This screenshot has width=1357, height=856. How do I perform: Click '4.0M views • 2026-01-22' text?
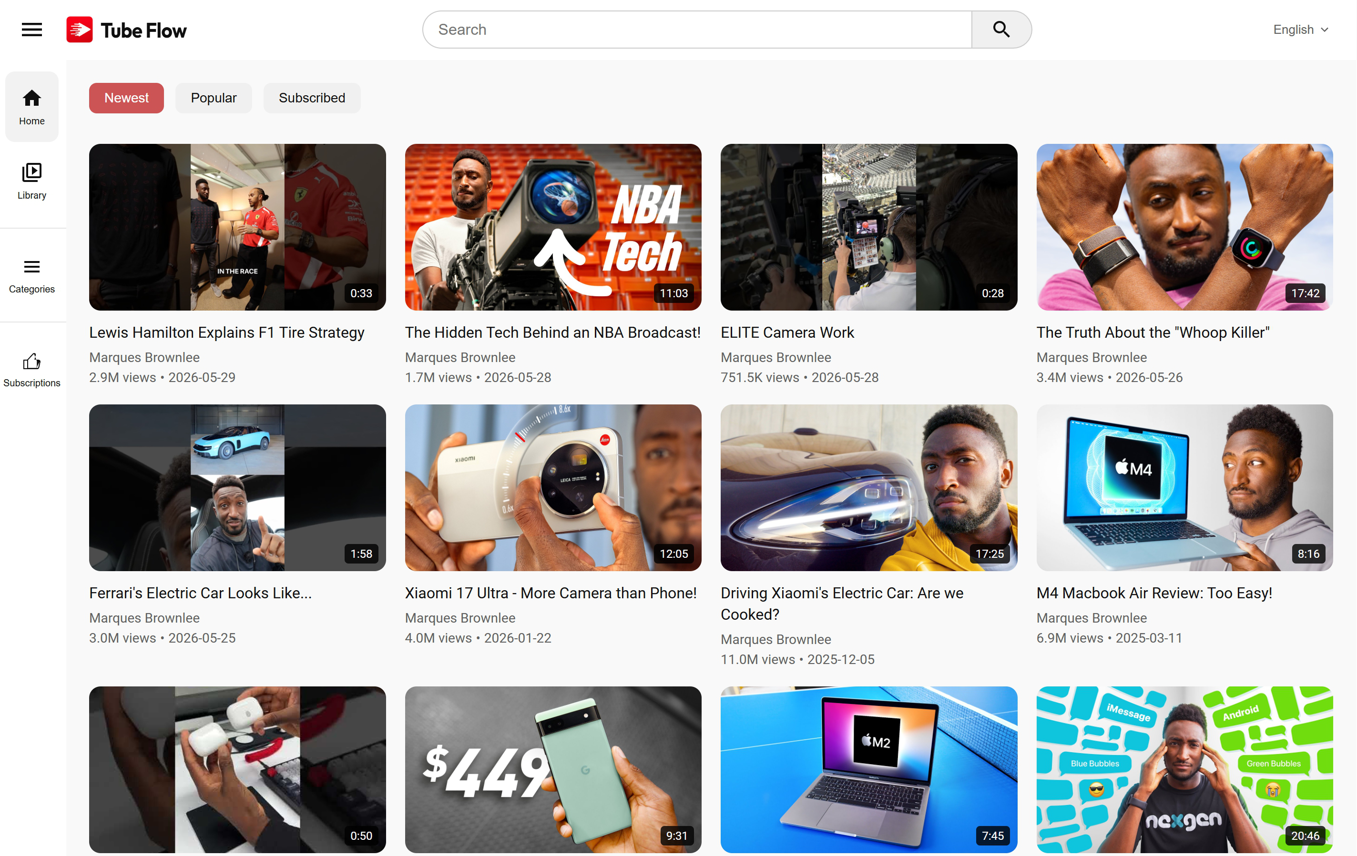(478, 638)
